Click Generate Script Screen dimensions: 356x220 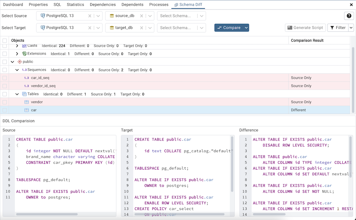(x=305, y=27)
